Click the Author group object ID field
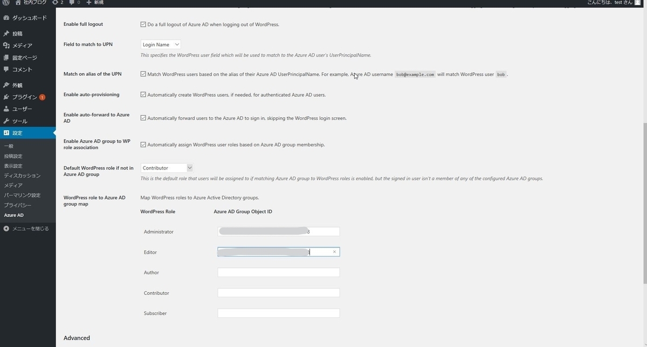647x347 pixels. pos(279,272)
